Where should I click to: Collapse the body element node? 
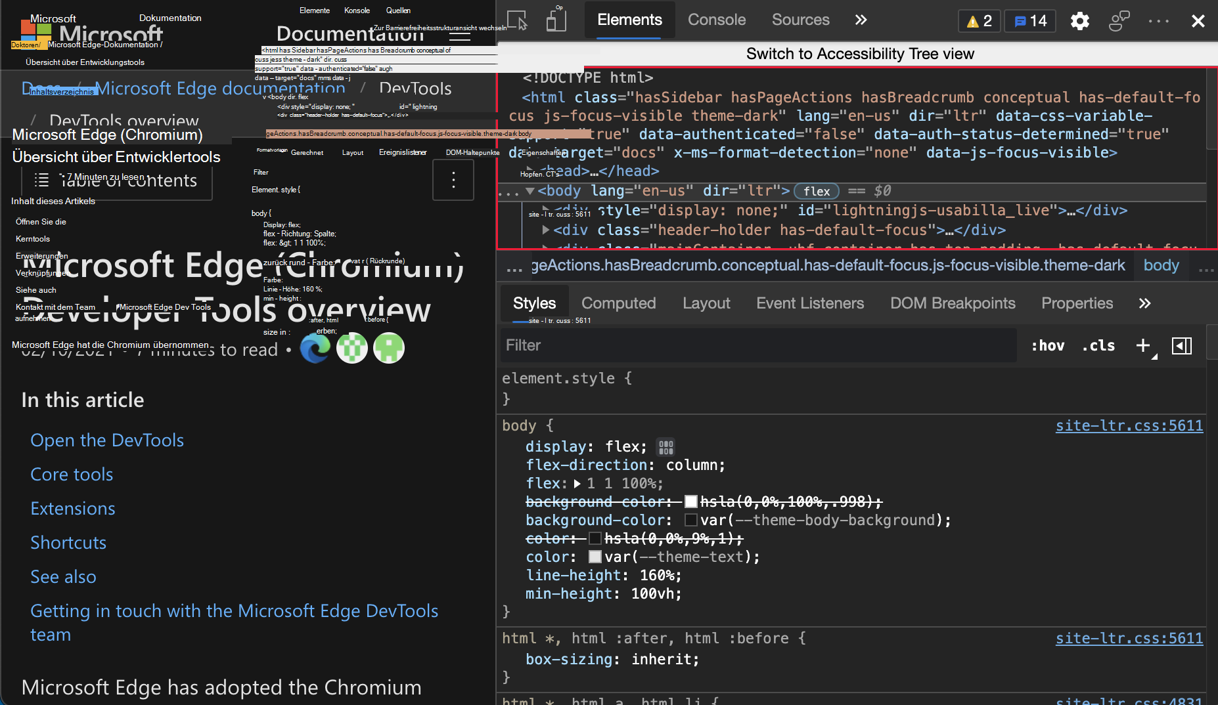(x=530, y=191)
